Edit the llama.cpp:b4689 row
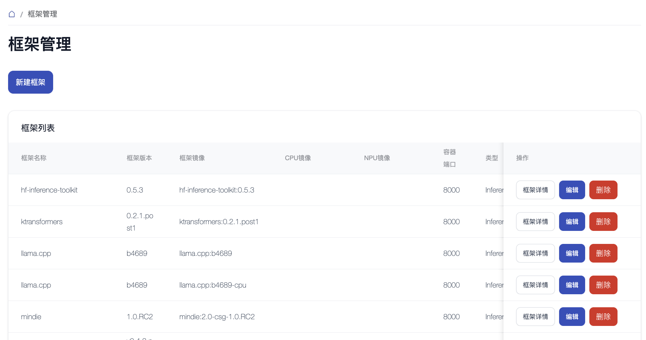The image size is (646, 340). click(572, 253)
